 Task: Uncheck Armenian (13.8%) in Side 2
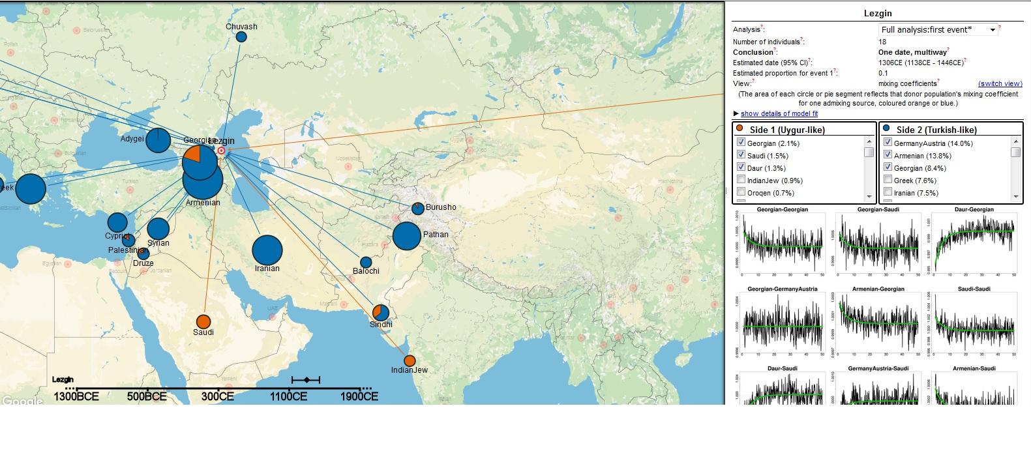(888, 155)
